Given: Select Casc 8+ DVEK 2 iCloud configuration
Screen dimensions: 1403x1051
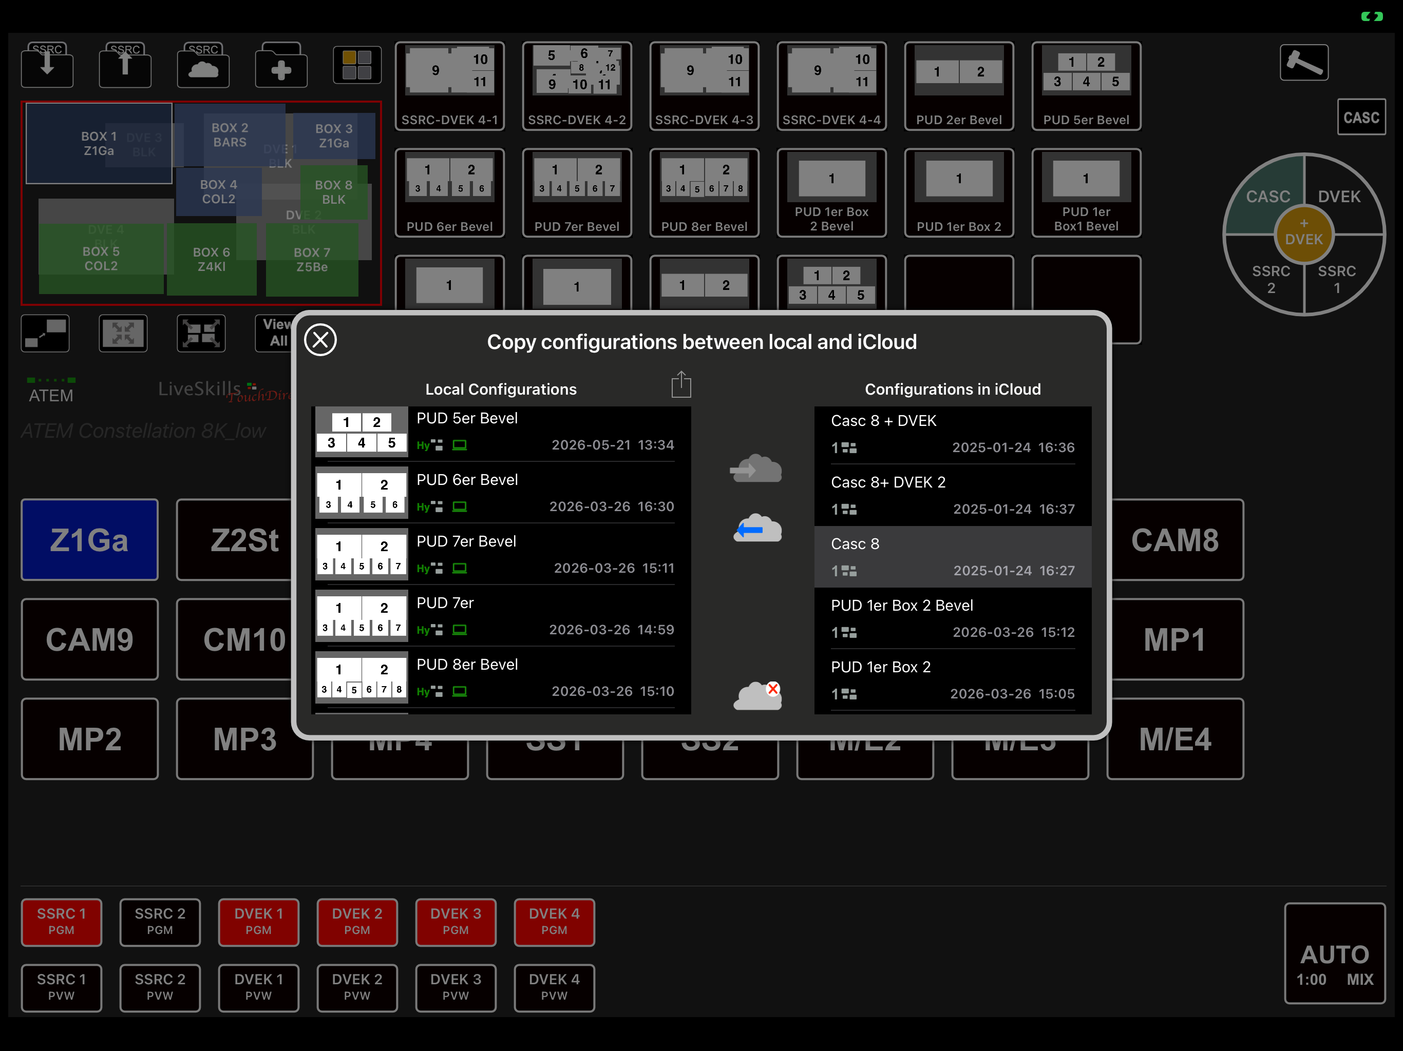Looking at the screenshot, I should 953,496.
